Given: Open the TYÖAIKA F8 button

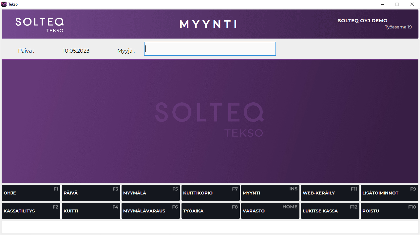Looking at the screenshot, I should click(210, 211).
